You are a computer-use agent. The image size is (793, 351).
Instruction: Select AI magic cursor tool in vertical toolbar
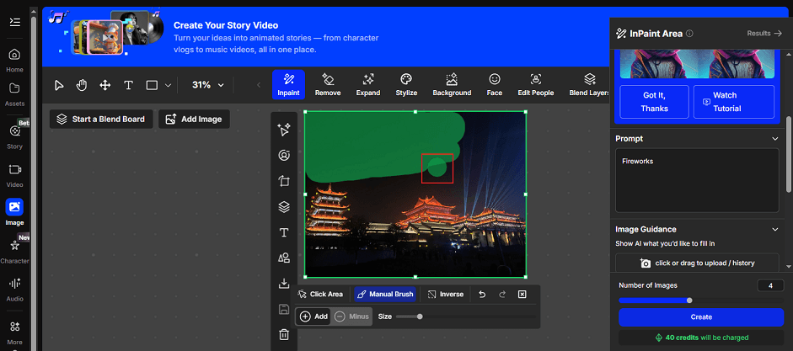[284, 130]
